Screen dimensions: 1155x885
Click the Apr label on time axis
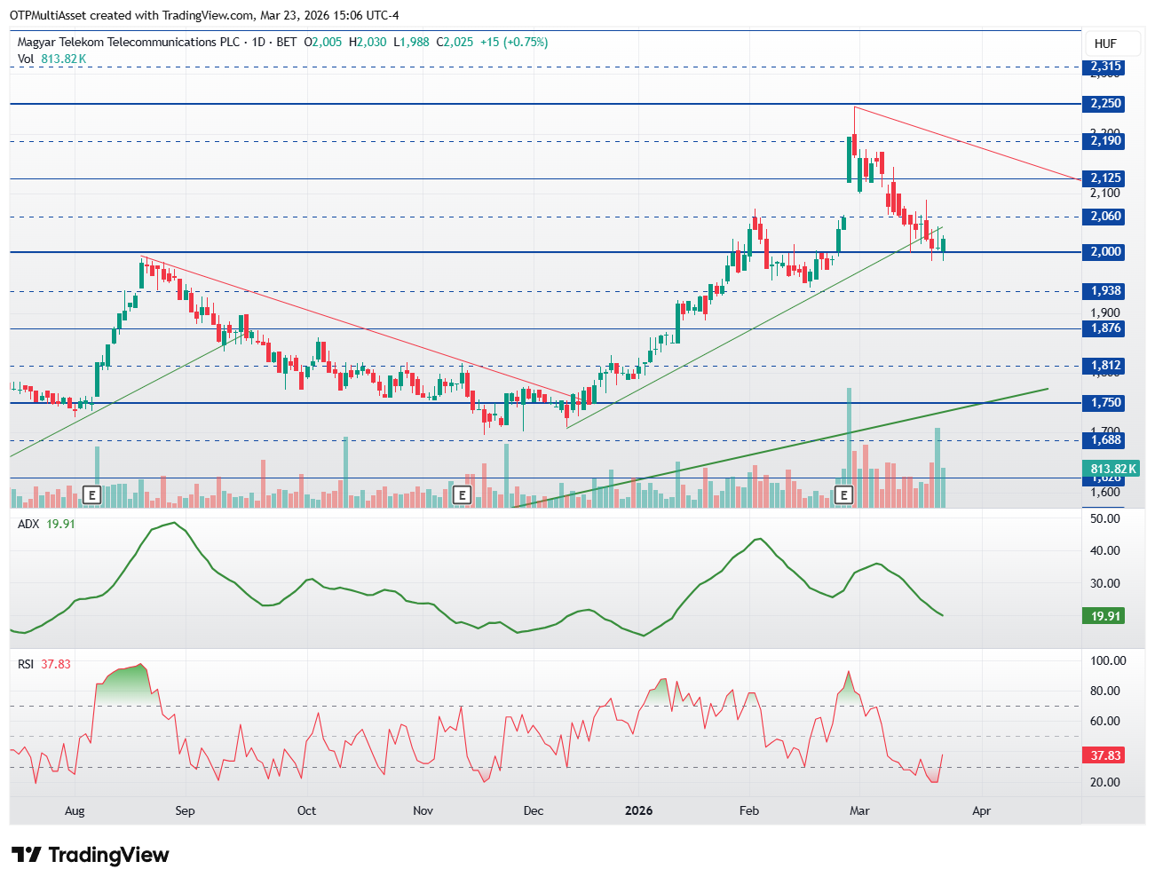coord(981,810)
